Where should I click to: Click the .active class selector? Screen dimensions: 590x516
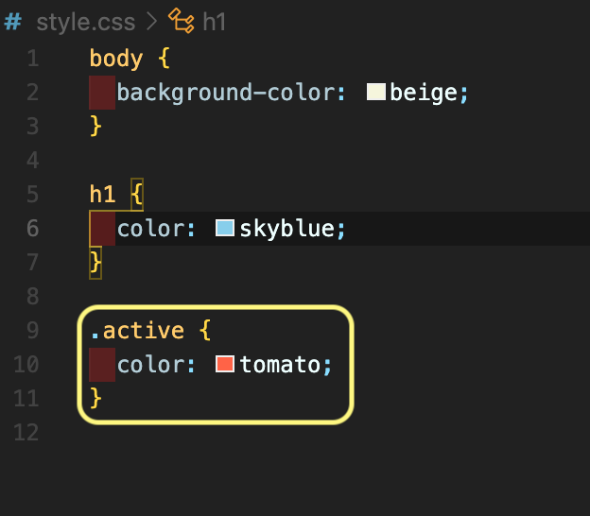[x=137, y=331]
